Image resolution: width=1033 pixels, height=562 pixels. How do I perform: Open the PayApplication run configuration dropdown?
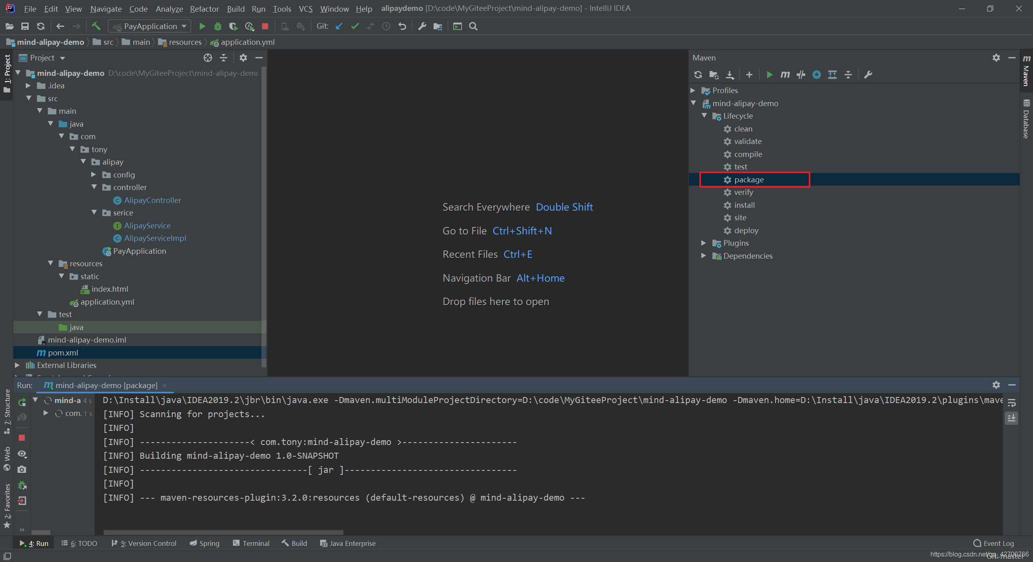149,26
